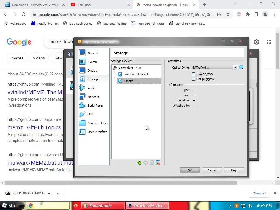Open the Google apps grid

[269, 42]
